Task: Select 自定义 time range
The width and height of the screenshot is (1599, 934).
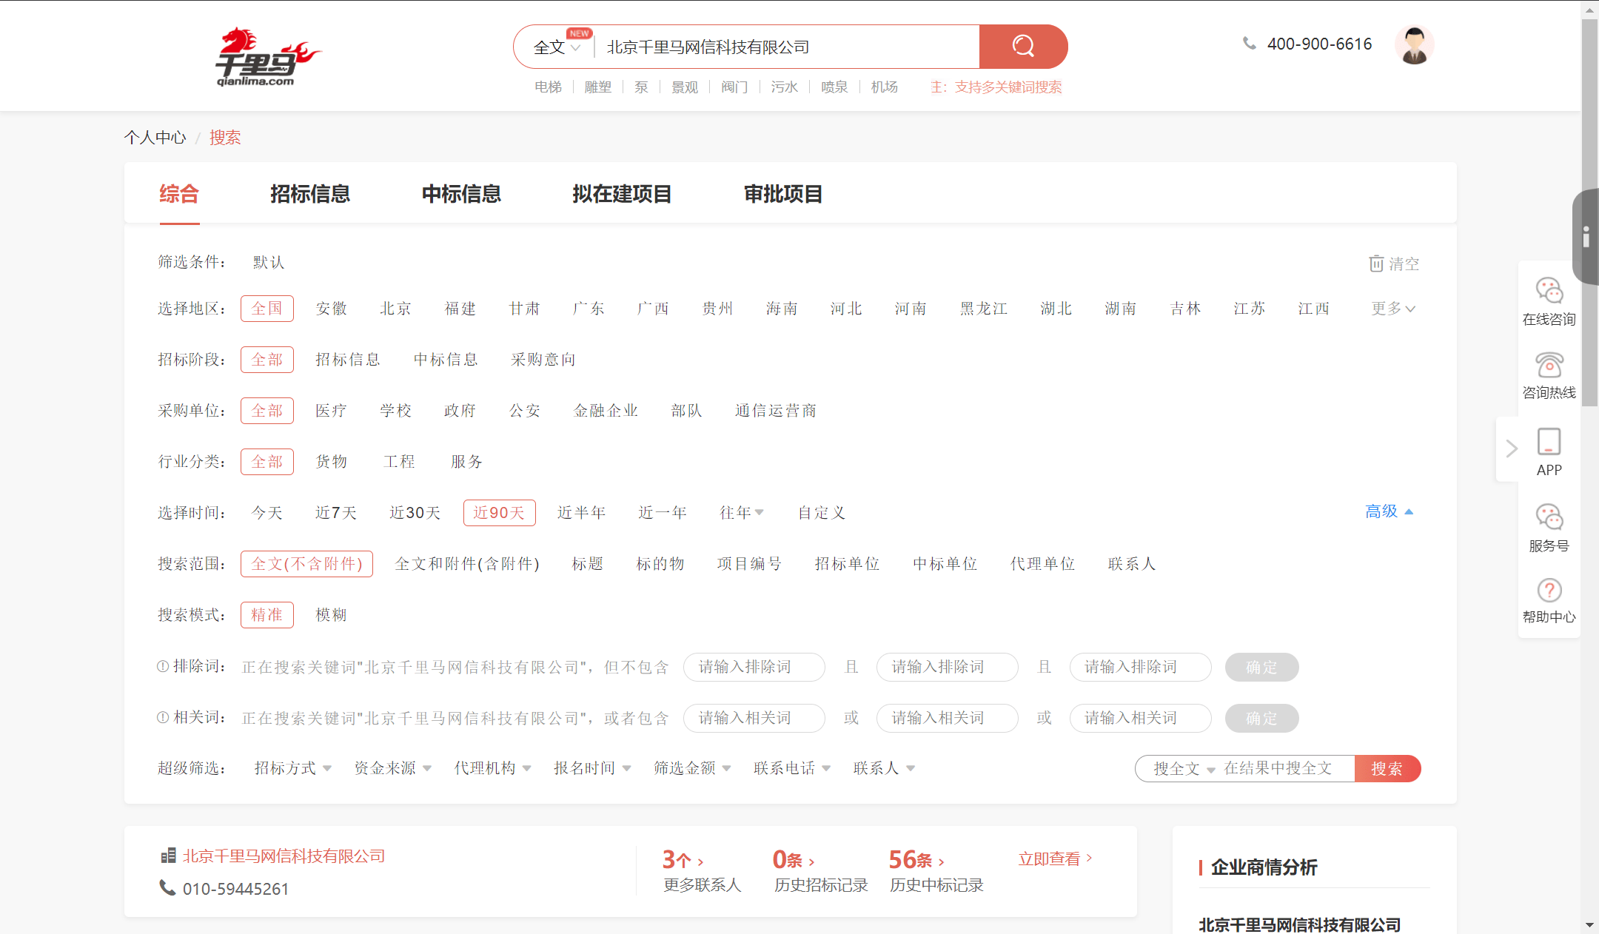Action: pos(821,513)
